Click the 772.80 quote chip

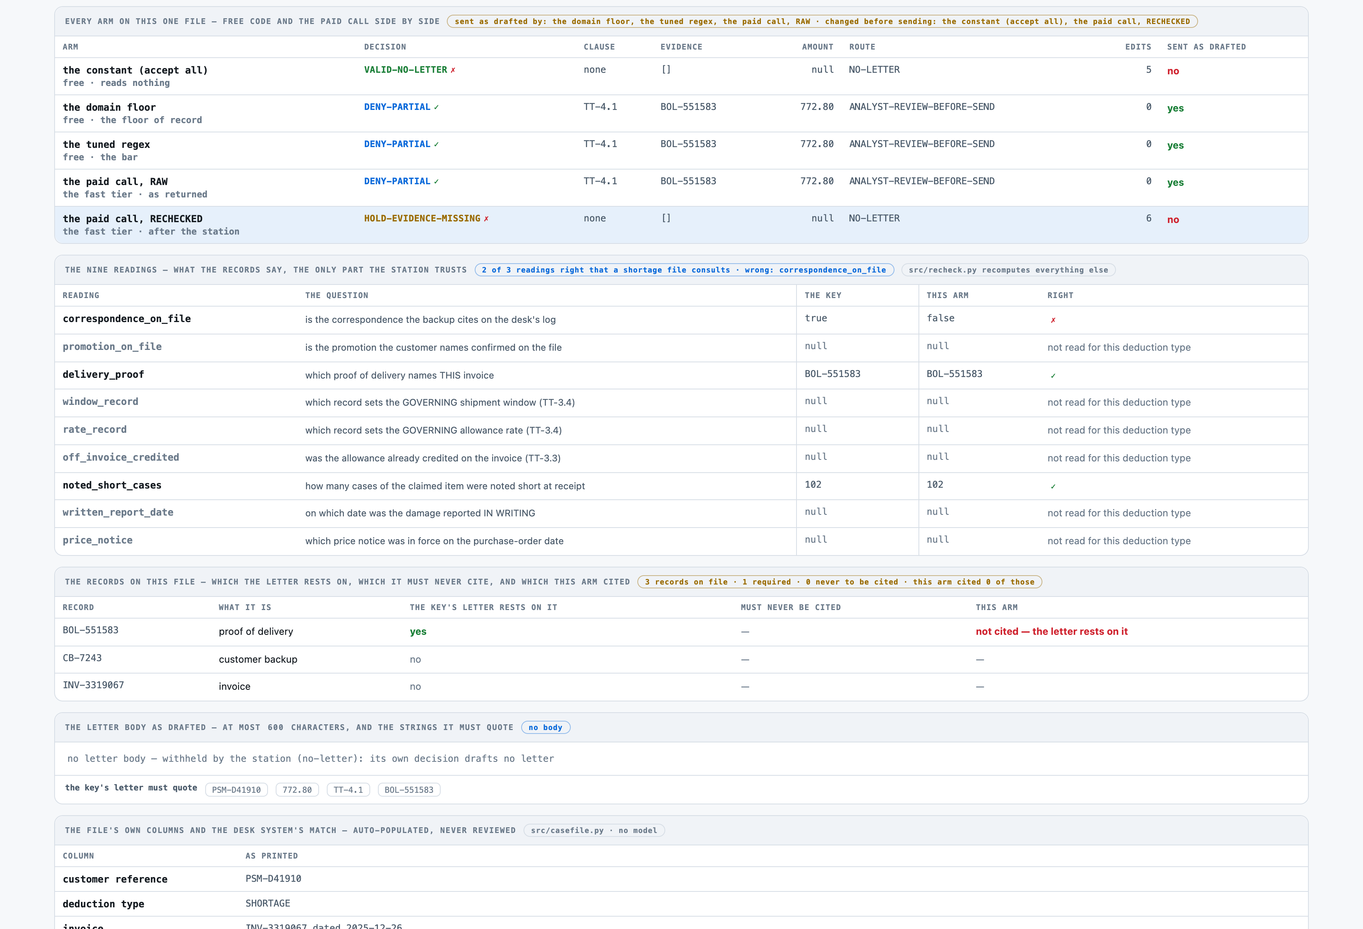[297, 790]
